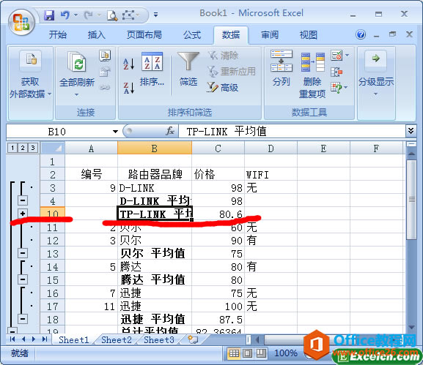This screenshot has height=365, width=423.
Task: Switch to Sheet2 tab
Action: tap(117, 339)
